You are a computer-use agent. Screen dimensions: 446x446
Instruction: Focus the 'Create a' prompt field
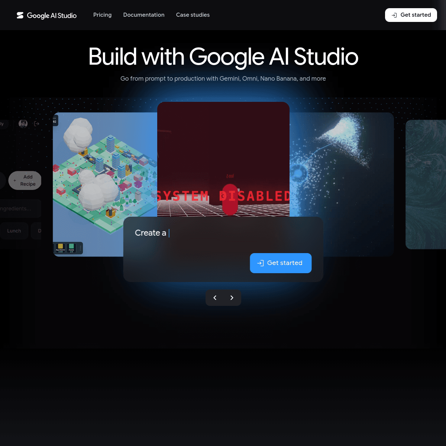click(223, 233)
